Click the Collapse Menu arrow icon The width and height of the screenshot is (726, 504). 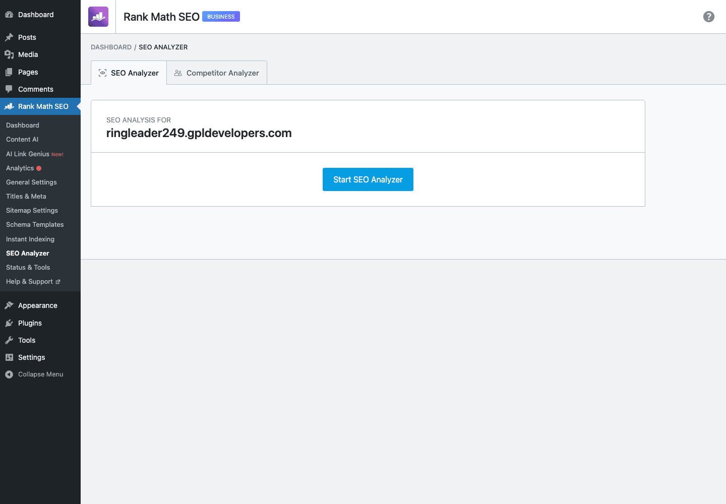coord(9,374)
